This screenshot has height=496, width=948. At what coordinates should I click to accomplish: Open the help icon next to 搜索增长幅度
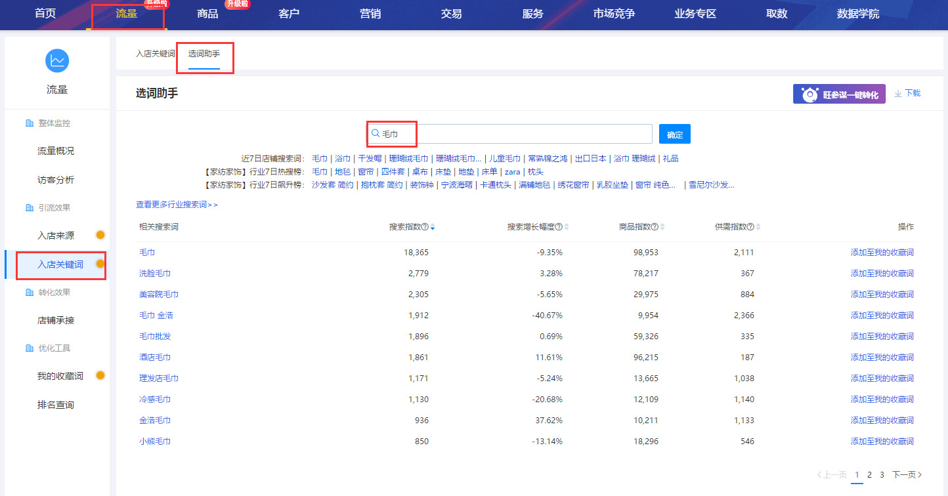[x=559, y=227]
